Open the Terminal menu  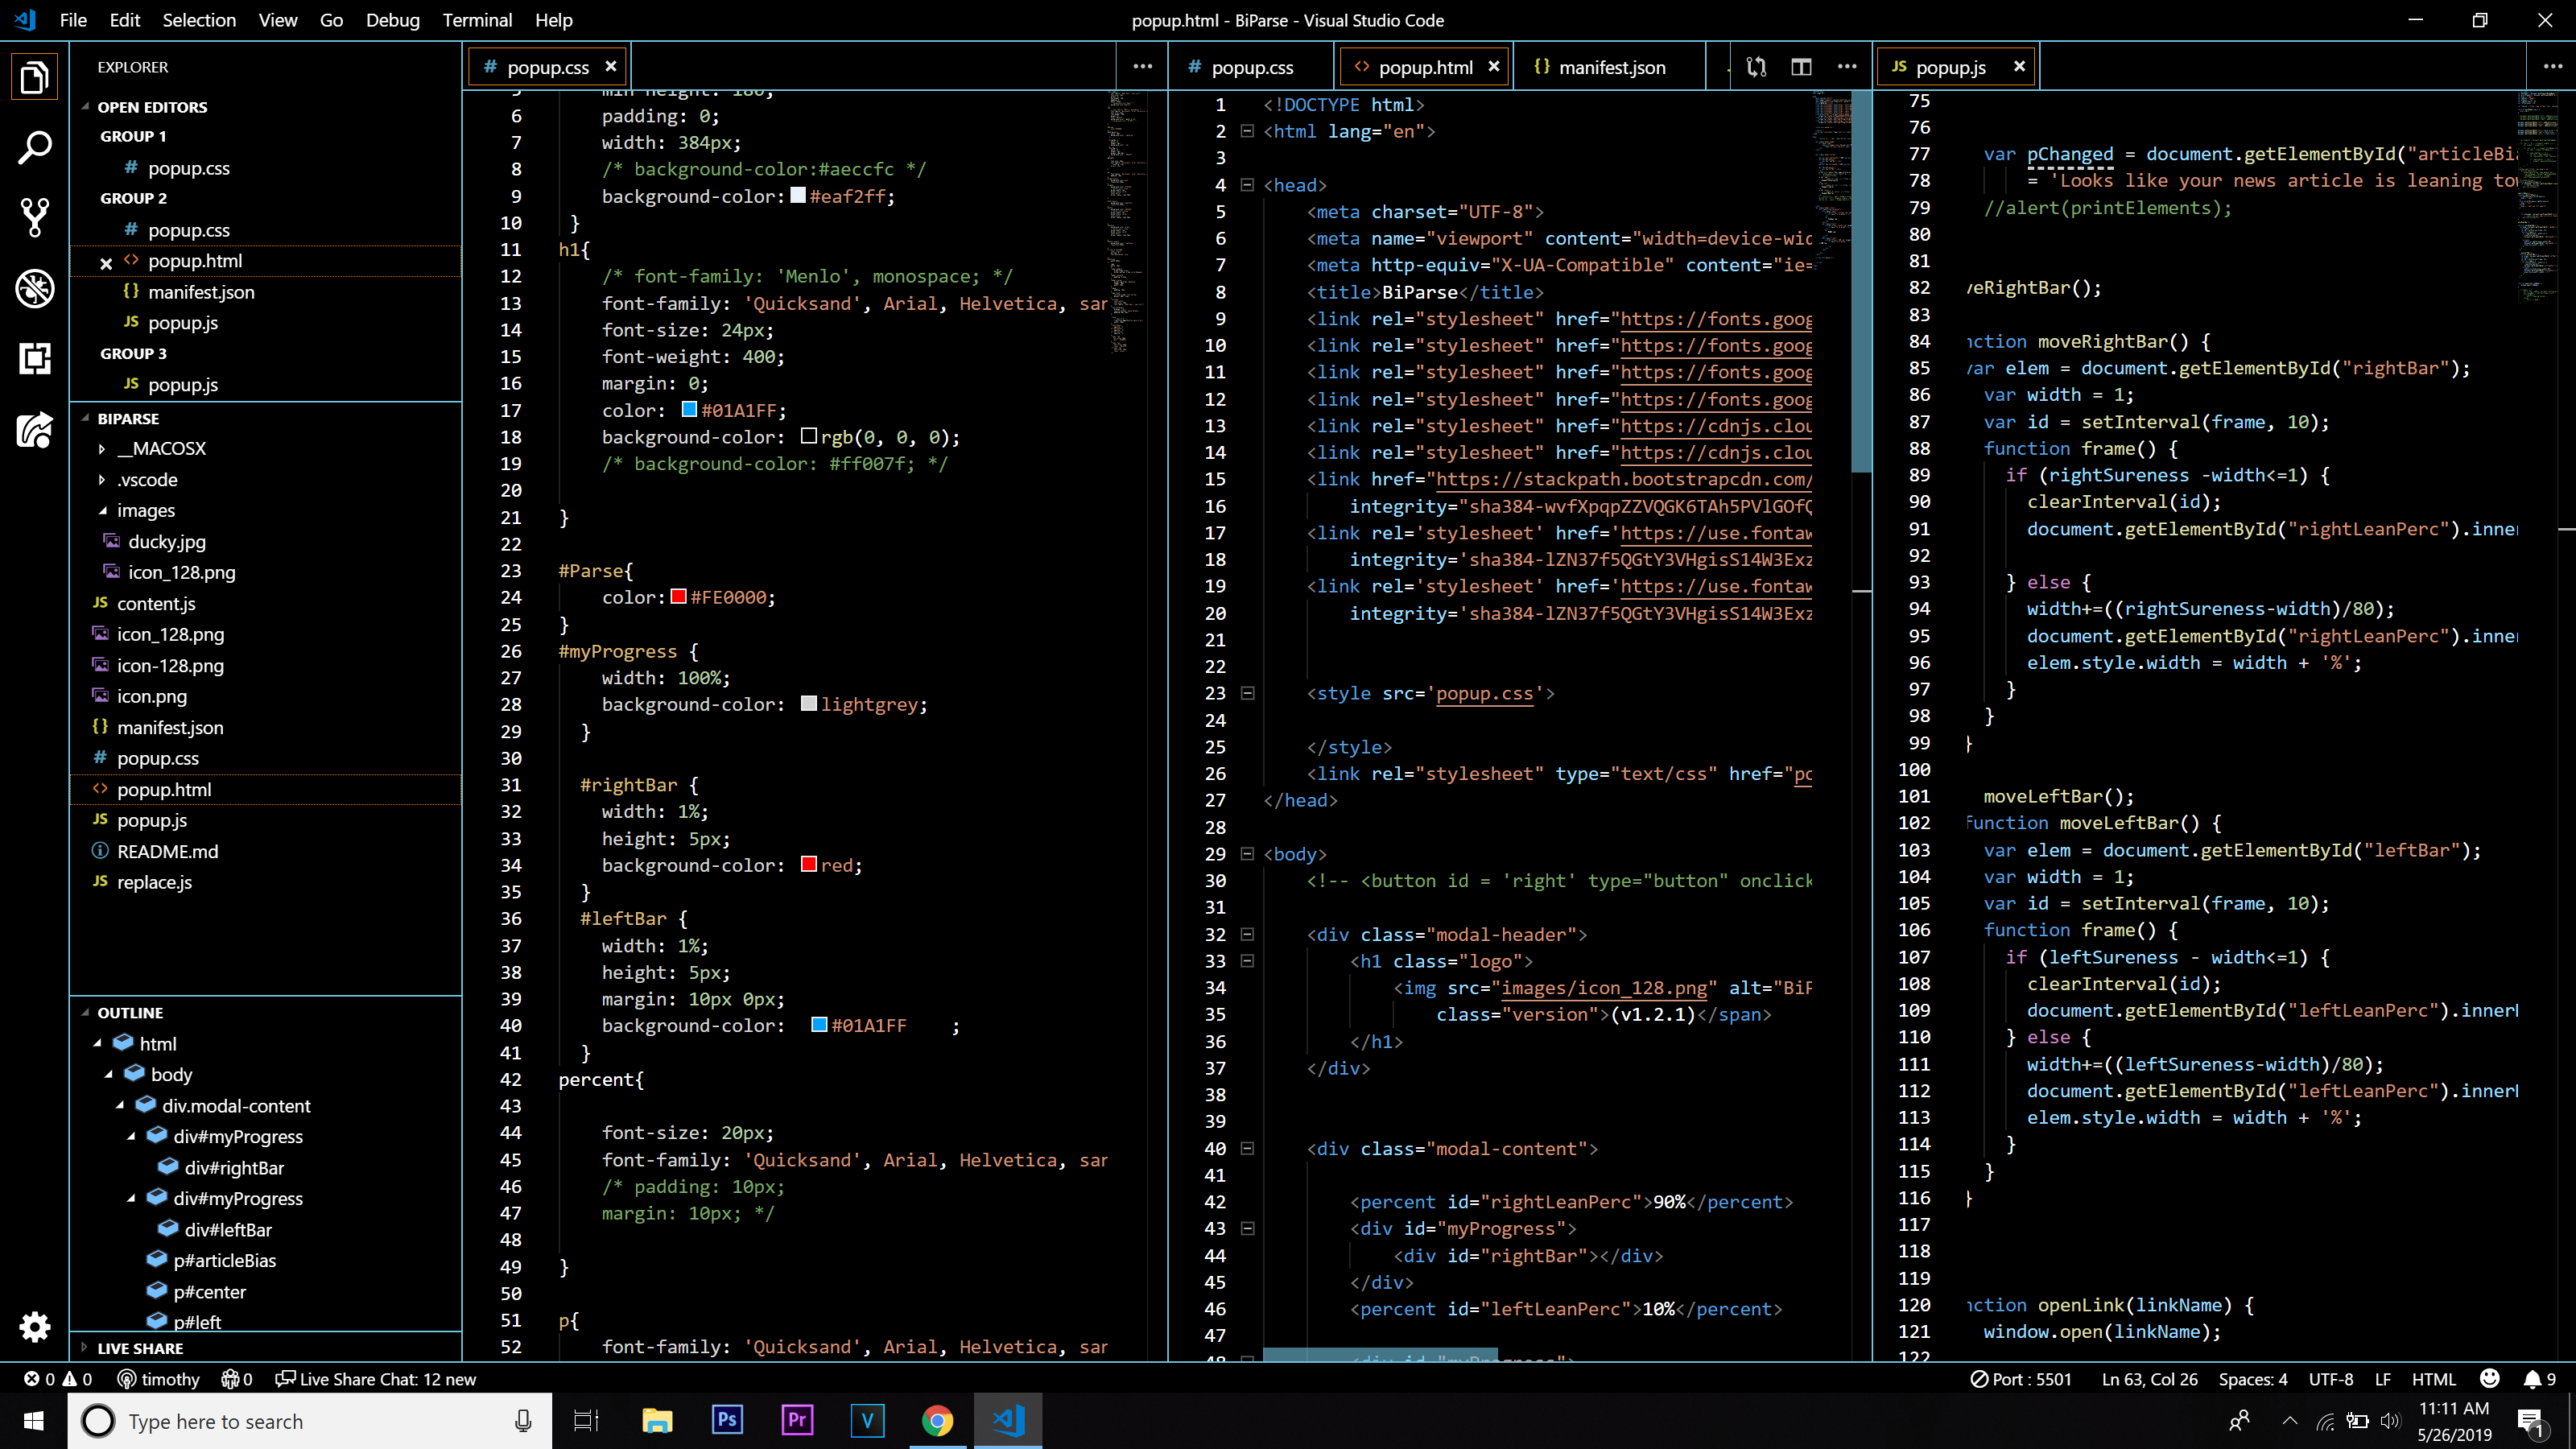tap(477, 20)
